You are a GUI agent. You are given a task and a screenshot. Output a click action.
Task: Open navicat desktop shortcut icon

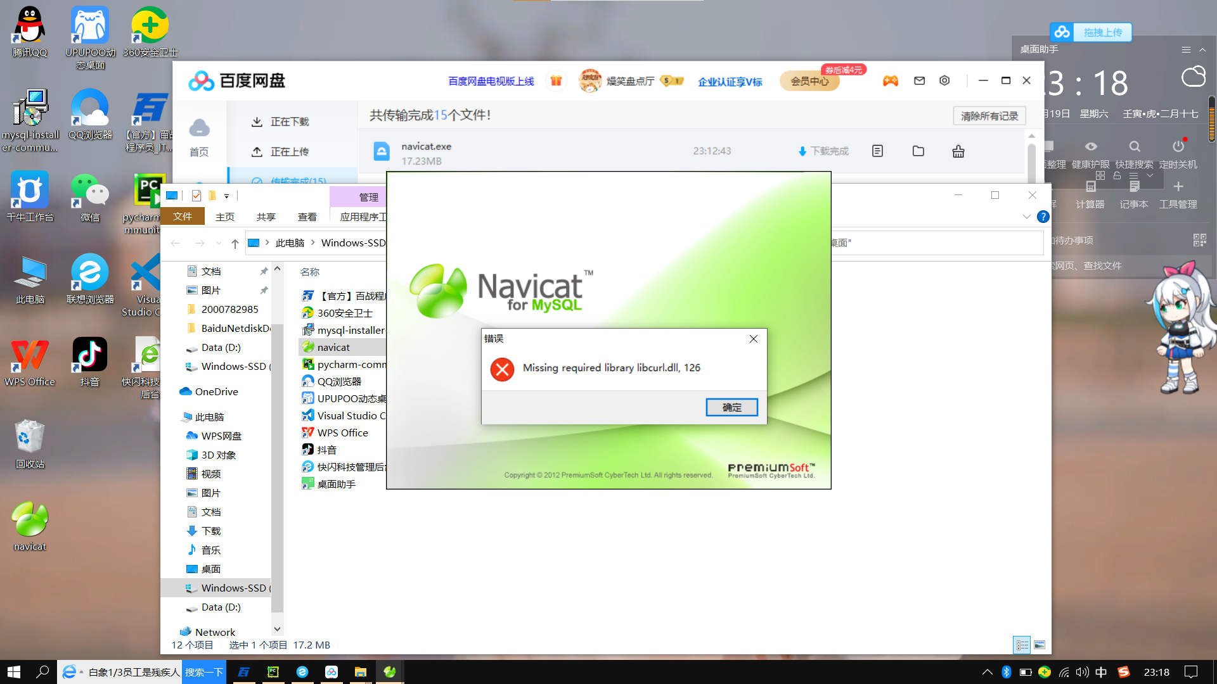(x=30, y=526)
